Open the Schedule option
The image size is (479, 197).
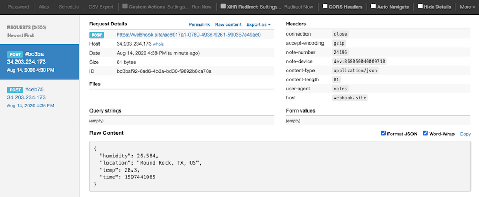(69, 7)
